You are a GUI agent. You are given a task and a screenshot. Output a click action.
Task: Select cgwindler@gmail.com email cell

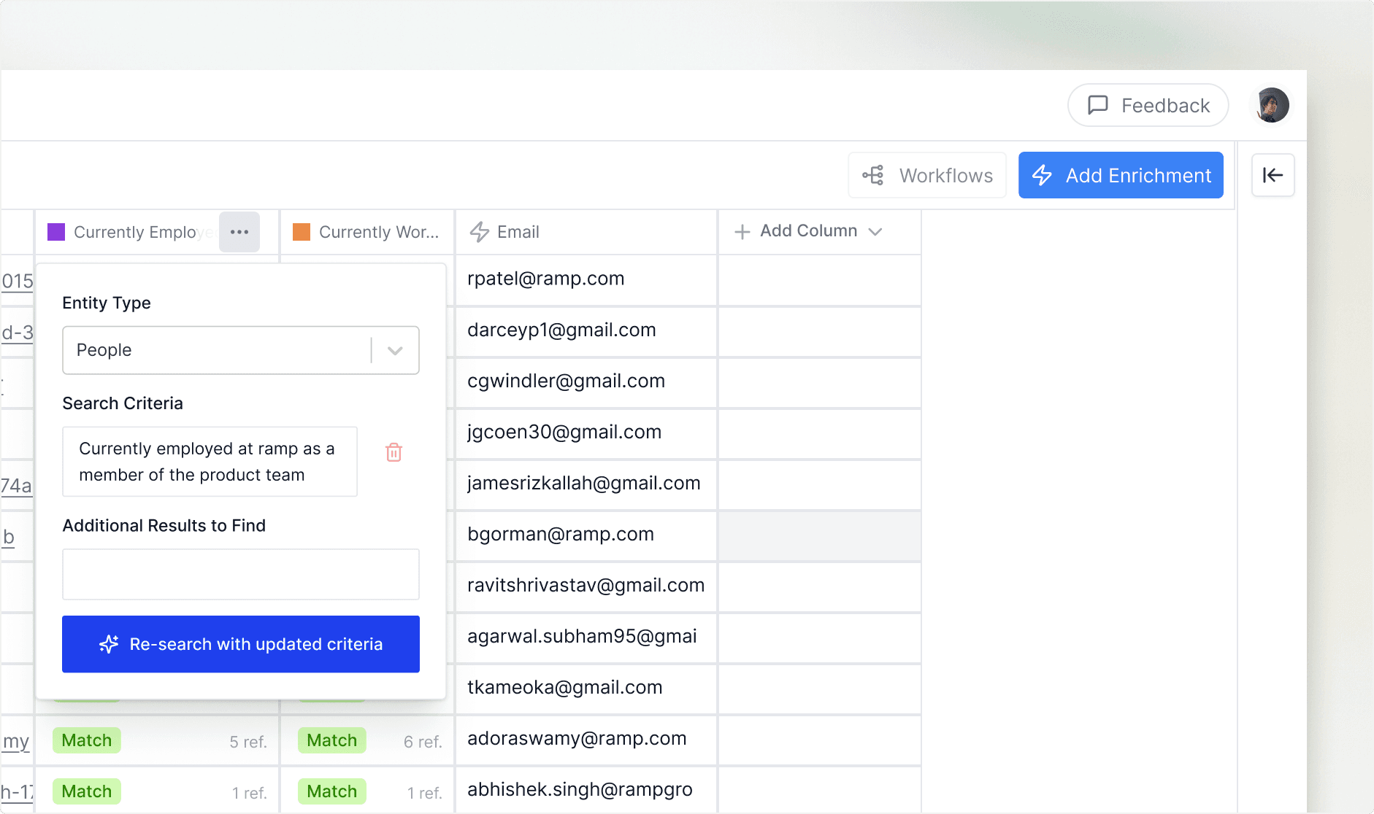coord(586,381)
